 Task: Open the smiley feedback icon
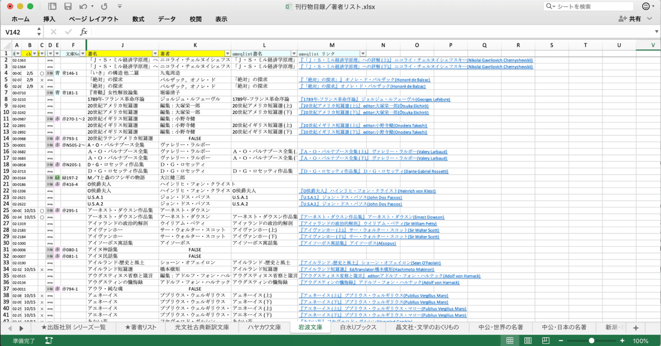647,7
